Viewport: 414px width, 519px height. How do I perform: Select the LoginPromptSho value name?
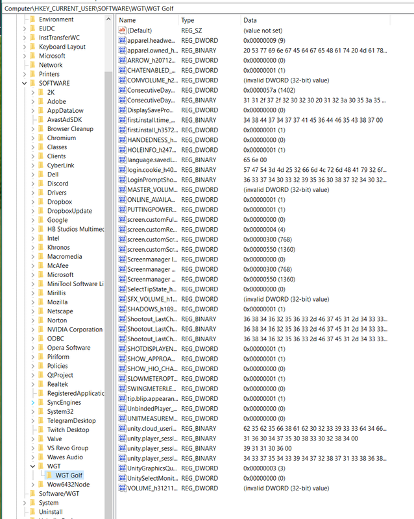[152, 180]
